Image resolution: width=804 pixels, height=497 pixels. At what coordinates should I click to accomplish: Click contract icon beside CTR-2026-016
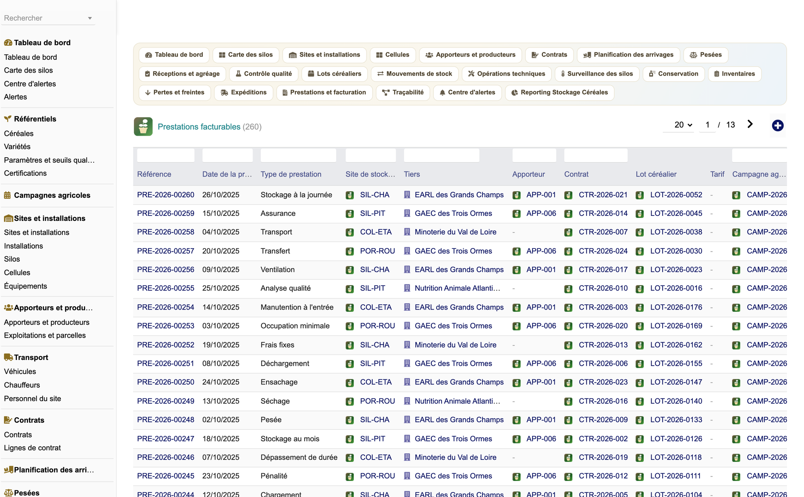568,401
